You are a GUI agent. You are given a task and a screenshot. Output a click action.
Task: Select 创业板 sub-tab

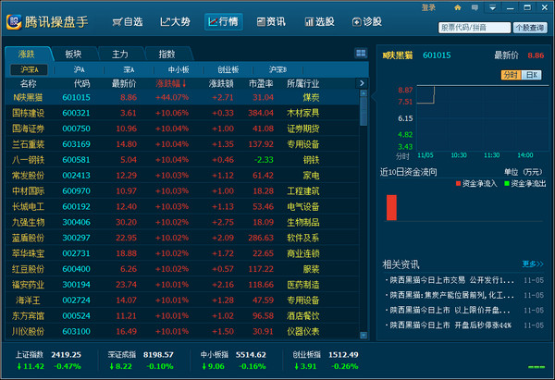pyautogui.click(x=228, y=69)
